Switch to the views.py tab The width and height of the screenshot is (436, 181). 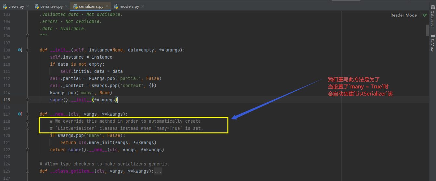(x=16, y=6)
